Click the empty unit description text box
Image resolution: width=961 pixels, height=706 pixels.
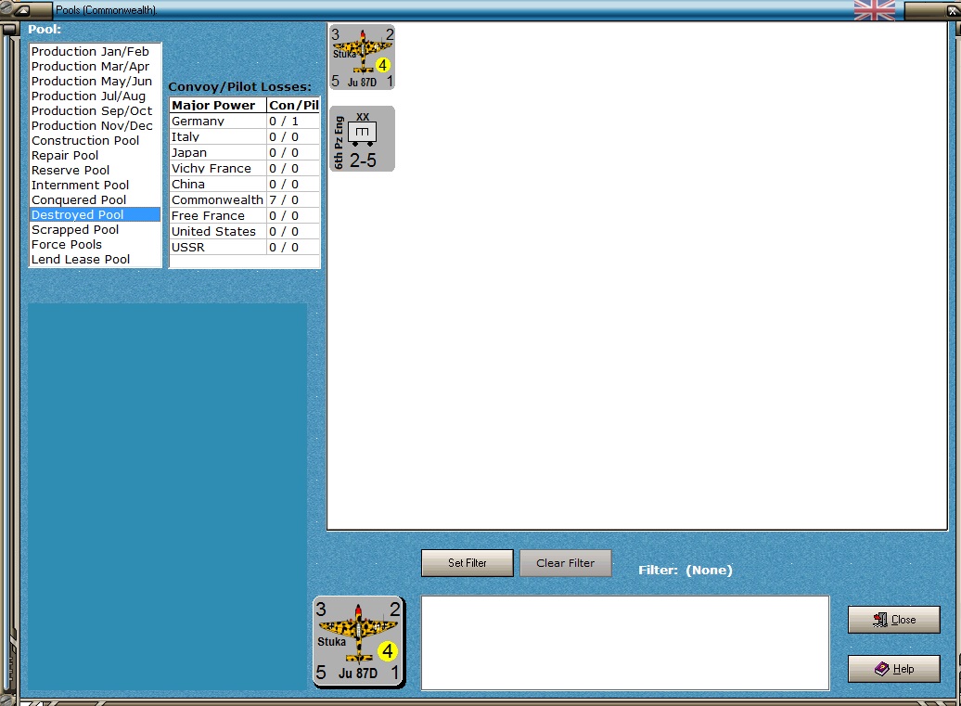pos(625,643)
